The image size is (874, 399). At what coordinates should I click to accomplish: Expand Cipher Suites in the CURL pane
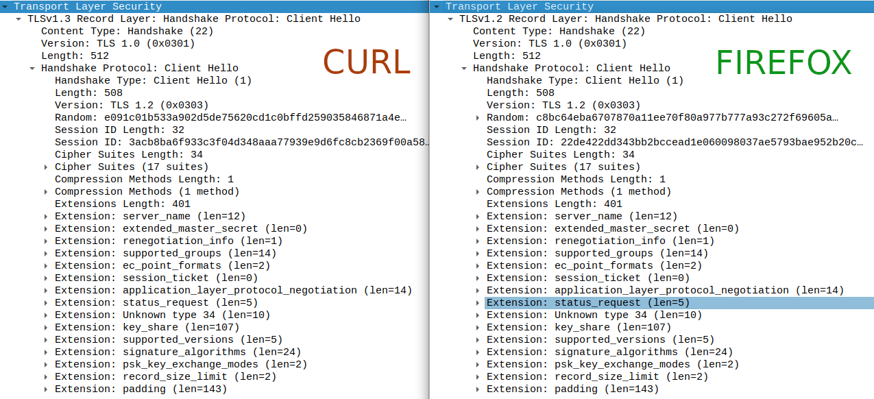point(46,167)
